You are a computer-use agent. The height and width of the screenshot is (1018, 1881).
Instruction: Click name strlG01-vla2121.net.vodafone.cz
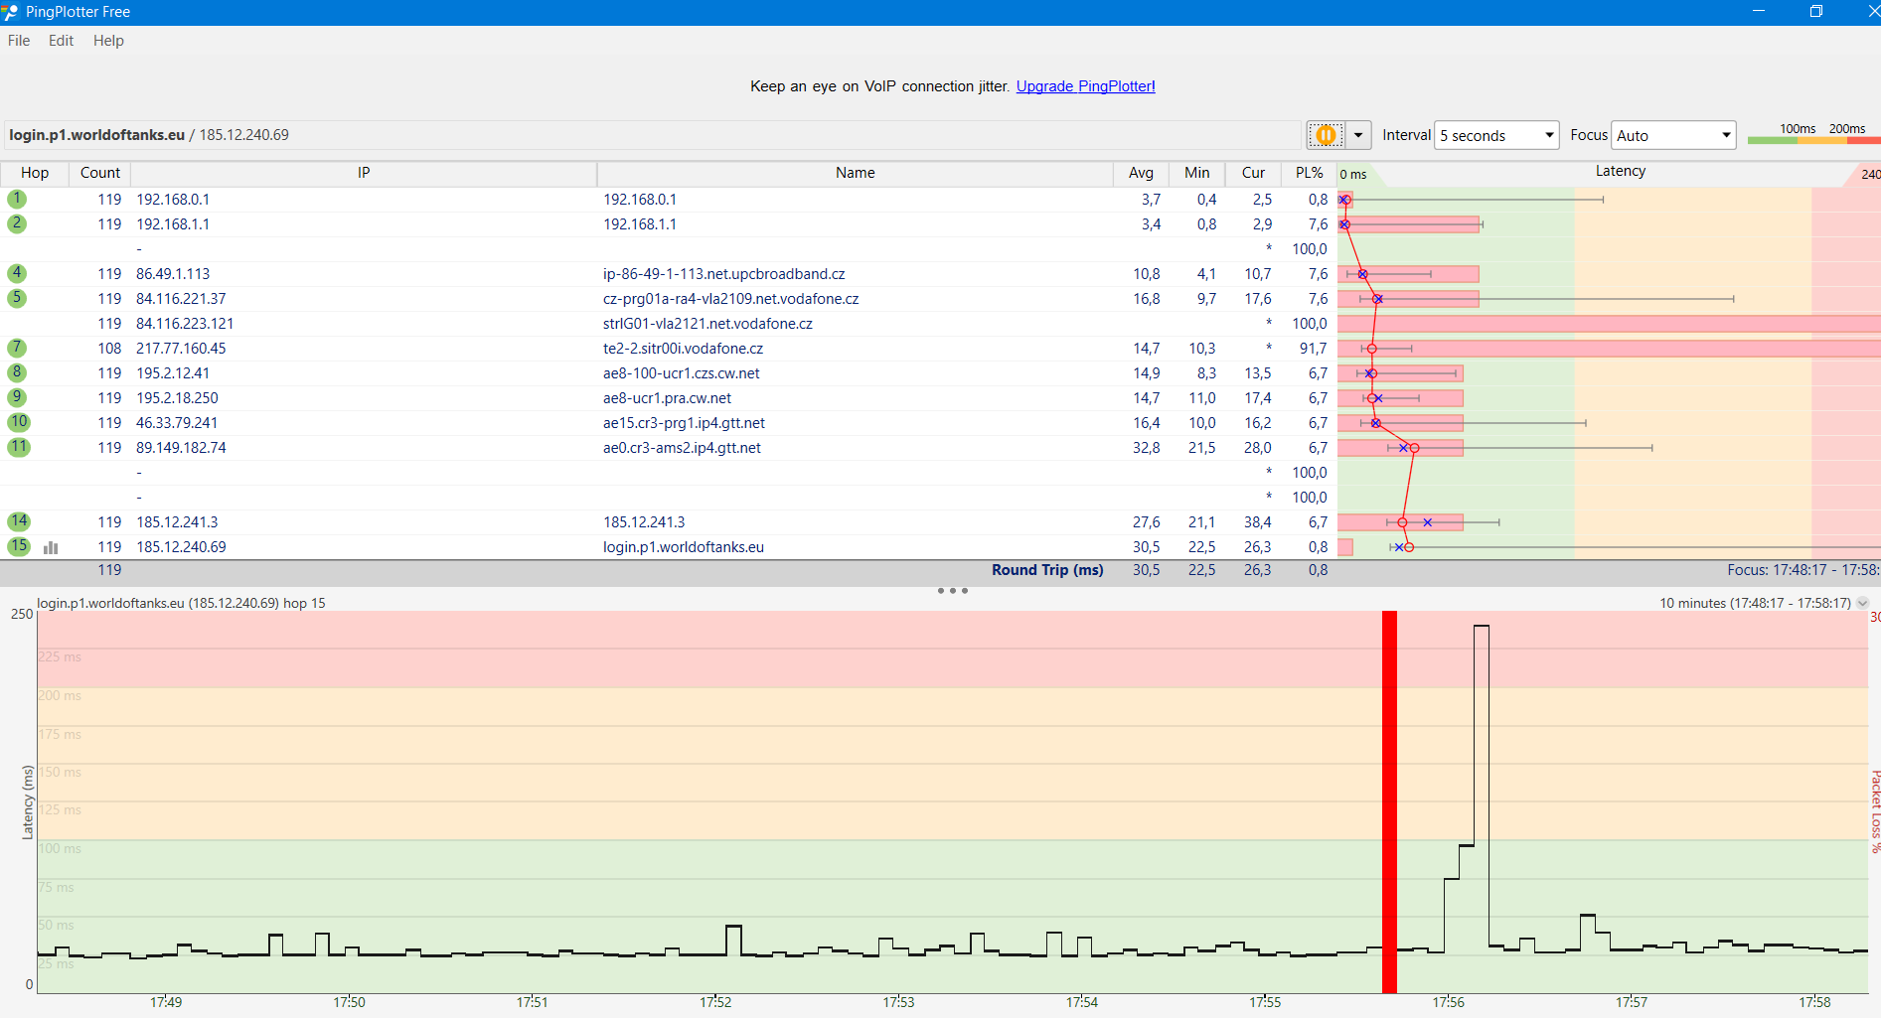[x=707, y=324]
